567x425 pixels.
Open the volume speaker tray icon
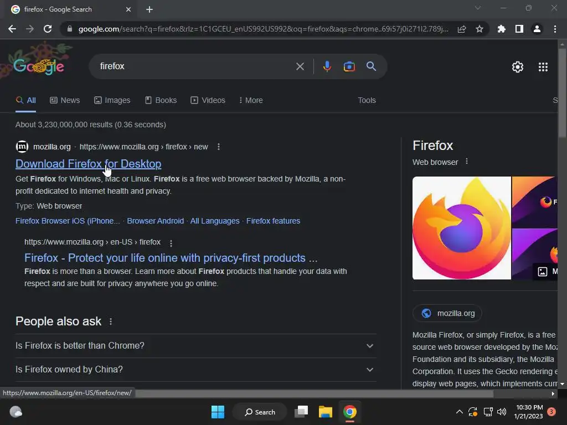(x=502, y=412)
